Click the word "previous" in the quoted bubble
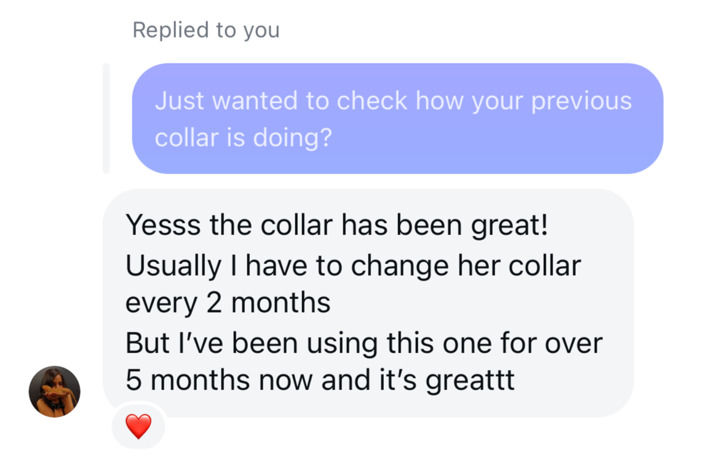 click(x=581, y=101)
